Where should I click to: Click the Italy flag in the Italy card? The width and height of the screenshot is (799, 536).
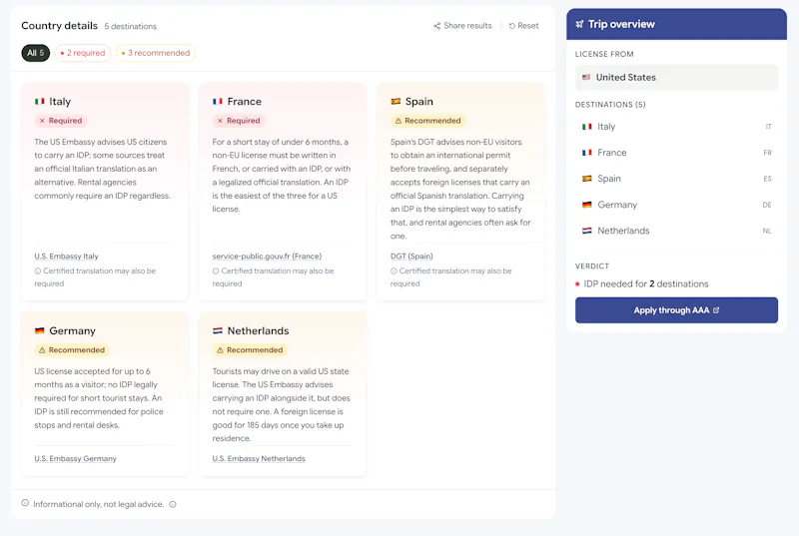40,101
